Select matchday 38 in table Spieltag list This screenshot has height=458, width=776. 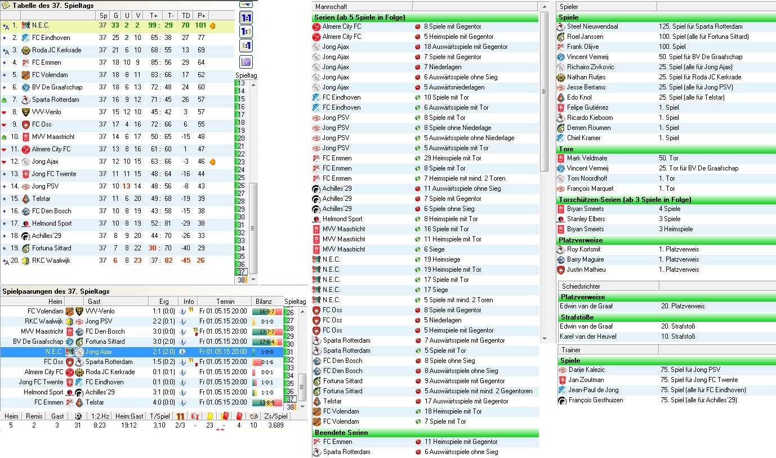(x=240, y=280)
